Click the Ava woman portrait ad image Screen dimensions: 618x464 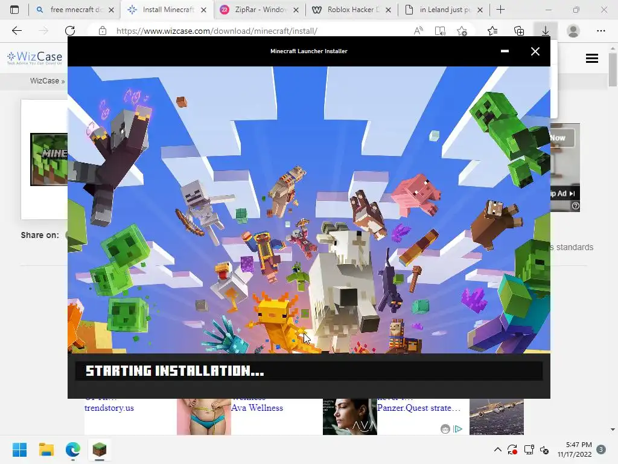pyautogui.click(x=349, y=416)
